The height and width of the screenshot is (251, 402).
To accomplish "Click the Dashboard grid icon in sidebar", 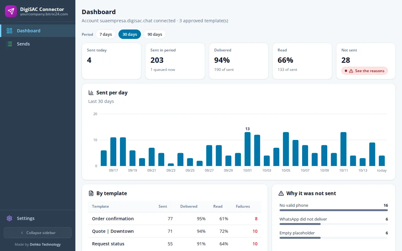I will click(x=9, y=31).
